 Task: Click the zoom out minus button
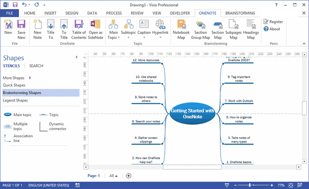(x=235, y=185)
